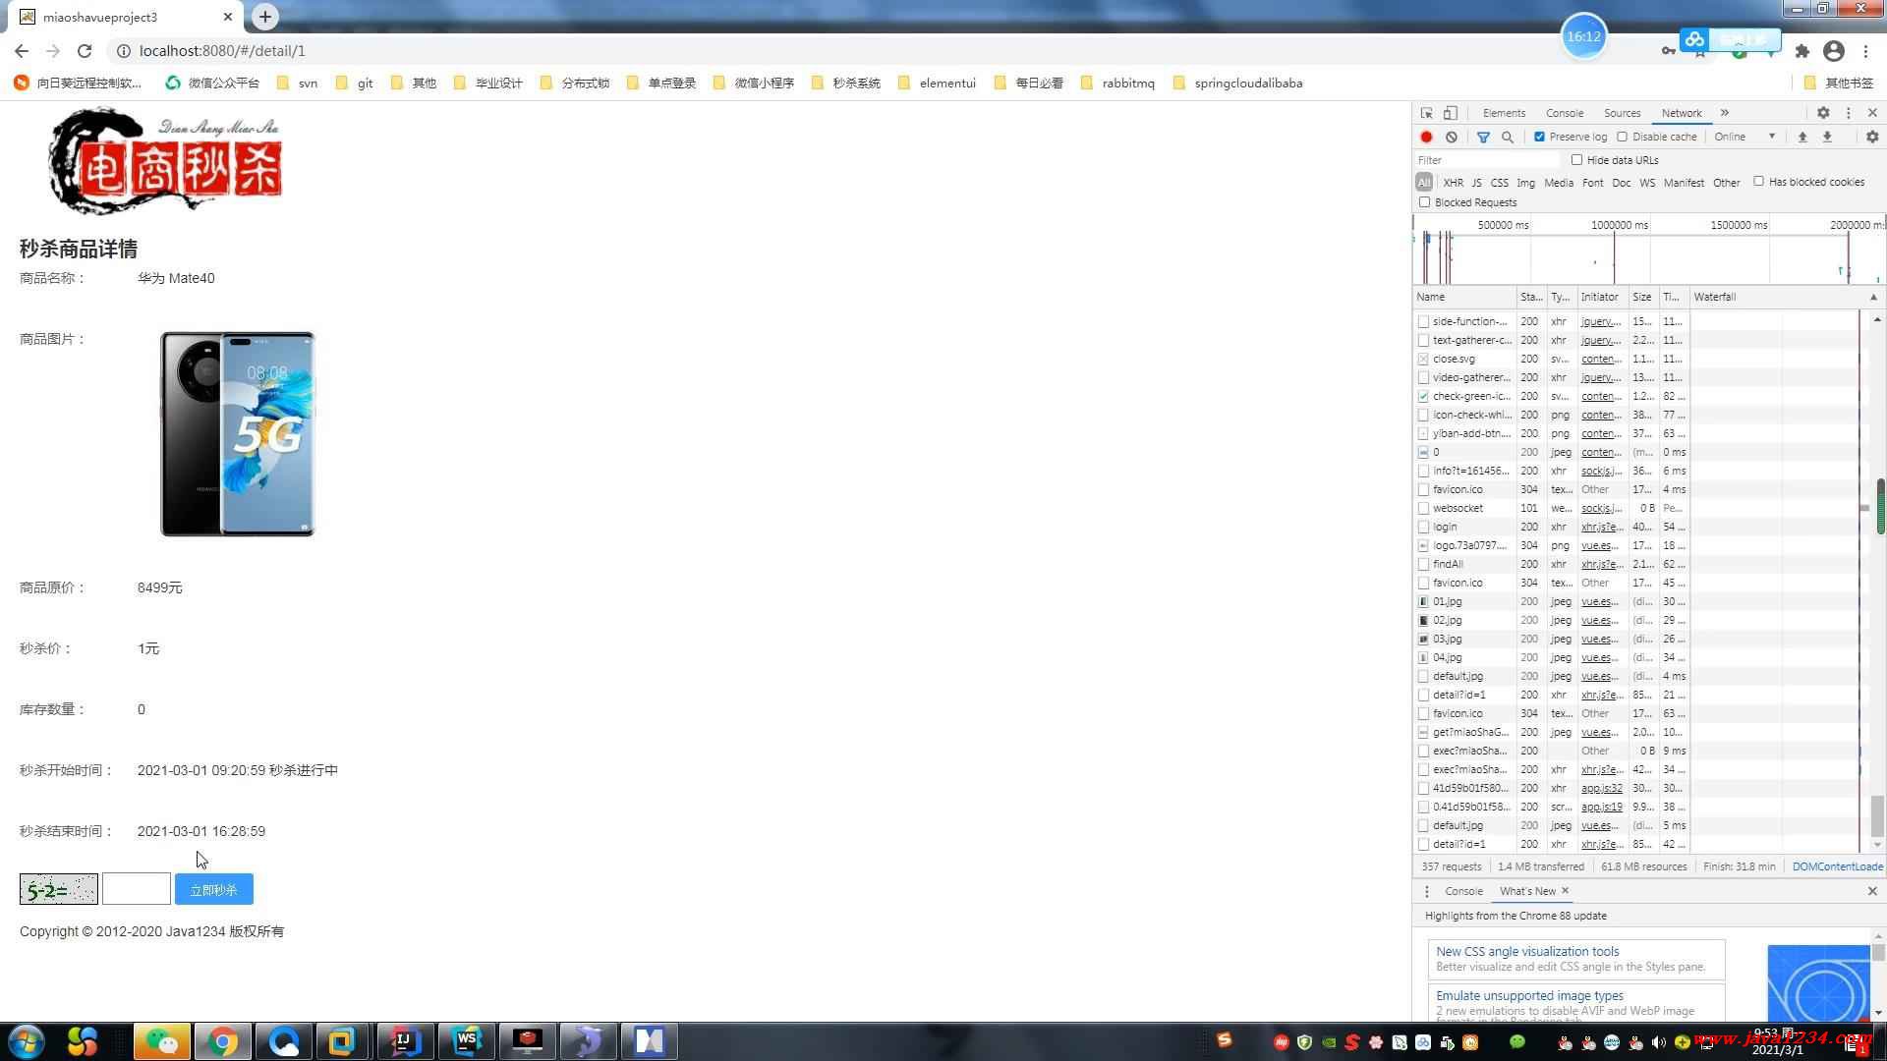Check Hide data URLs option
This screenshot has height=1061, width=1887.
pyautogui.click(x=1577, y=159)
